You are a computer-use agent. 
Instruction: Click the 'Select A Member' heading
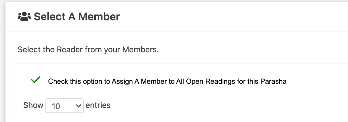[x=77, y=17]
